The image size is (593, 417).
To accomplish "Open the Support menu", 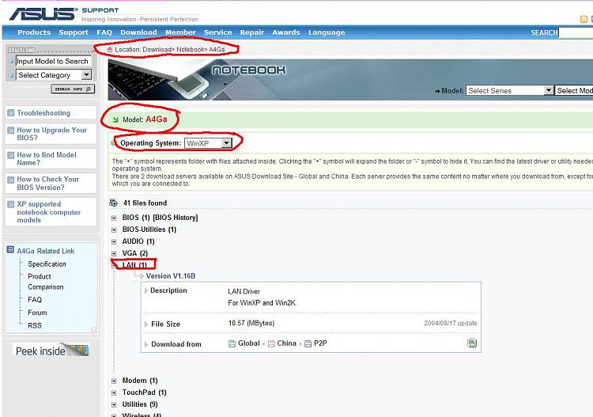I will click(x=74, y=32).
